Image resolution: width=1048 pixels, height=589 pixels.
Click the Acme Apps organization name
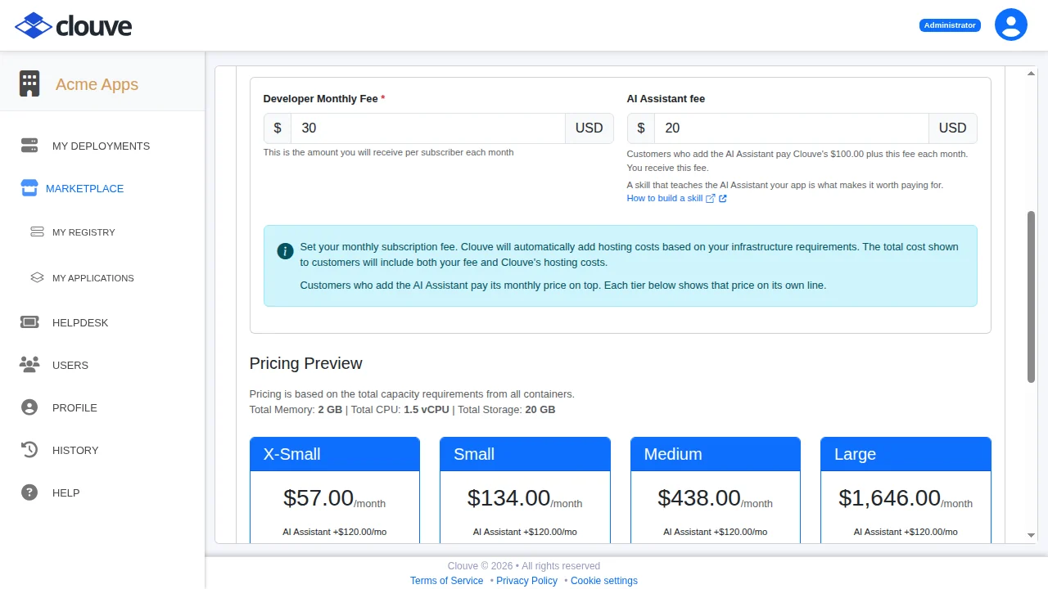[97, 84]
